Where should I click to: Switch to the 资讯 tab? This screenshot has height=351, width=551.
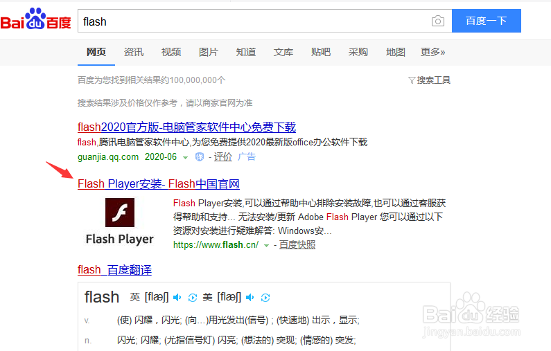pos(134,52)
